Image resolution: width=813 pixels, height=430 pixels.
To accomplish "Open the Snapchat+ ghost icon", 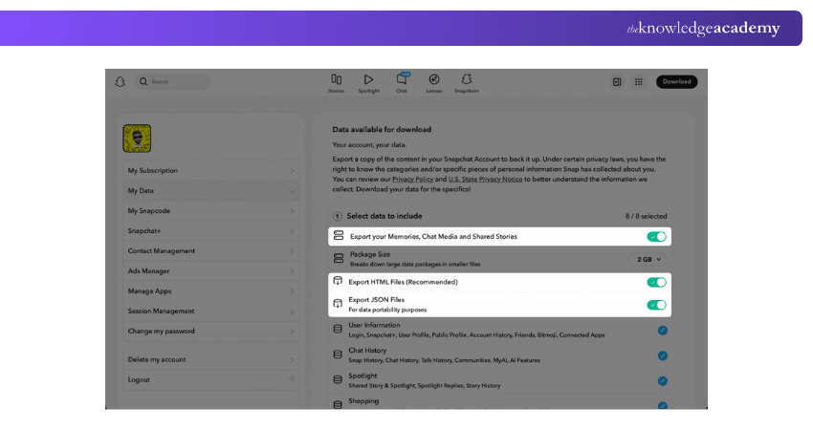I will pyautogui.click(x=467, y=81).
